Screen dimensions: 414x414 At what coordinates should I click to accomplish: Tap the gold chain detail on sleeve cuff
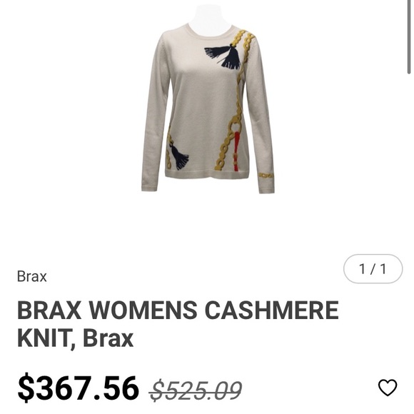pos(266,176)
